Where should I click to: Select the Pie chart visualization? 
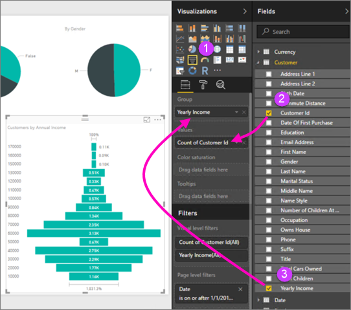coord(192,49)
